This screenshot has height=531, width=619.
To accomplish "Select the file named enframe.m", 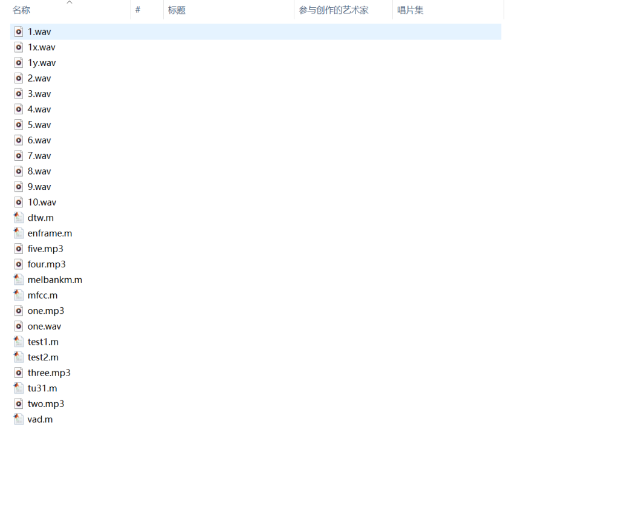I will tap(50, 233).
